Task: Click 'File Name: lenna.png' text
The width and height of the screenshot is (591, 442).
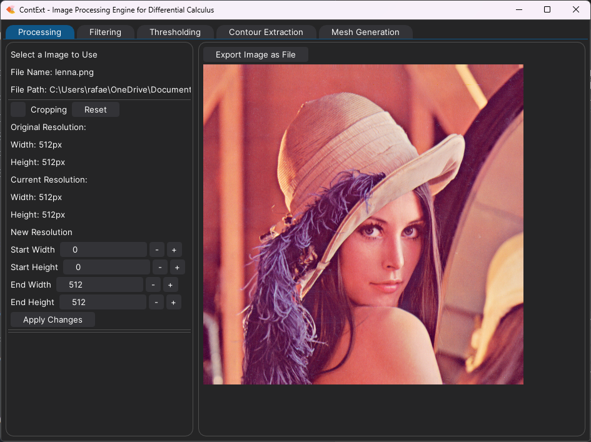Action: (x=52, y=73)
